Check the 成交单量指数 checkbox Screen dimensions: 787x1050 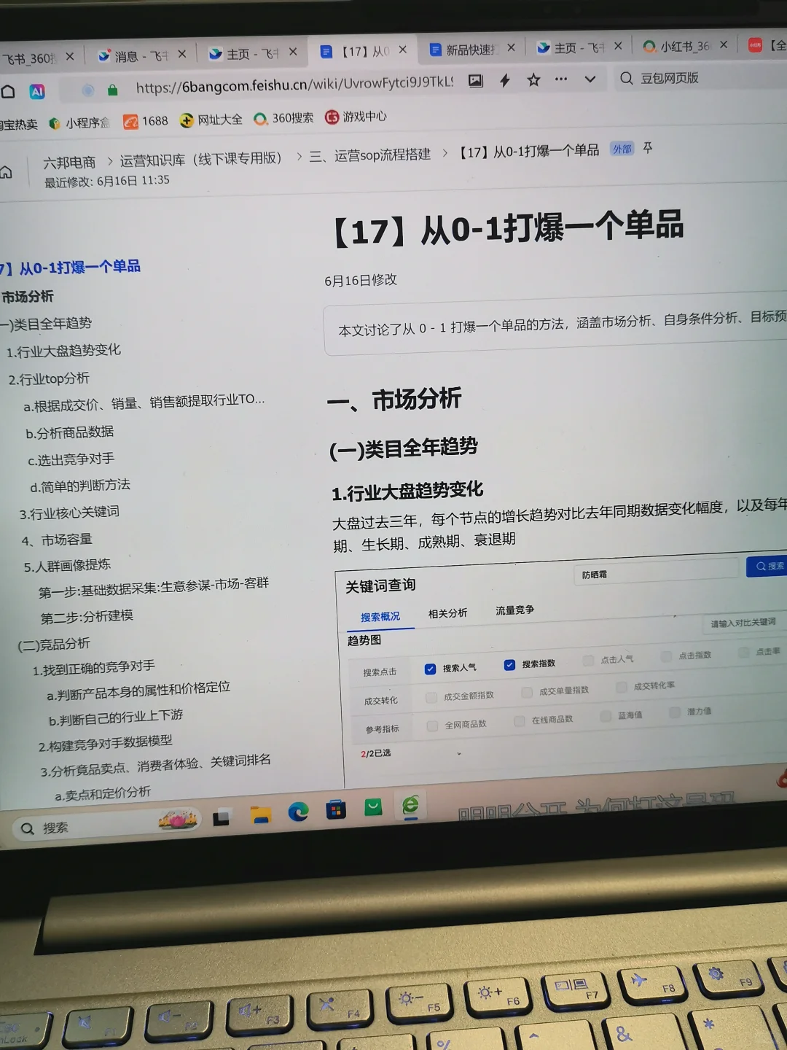(x=527, y=693)
